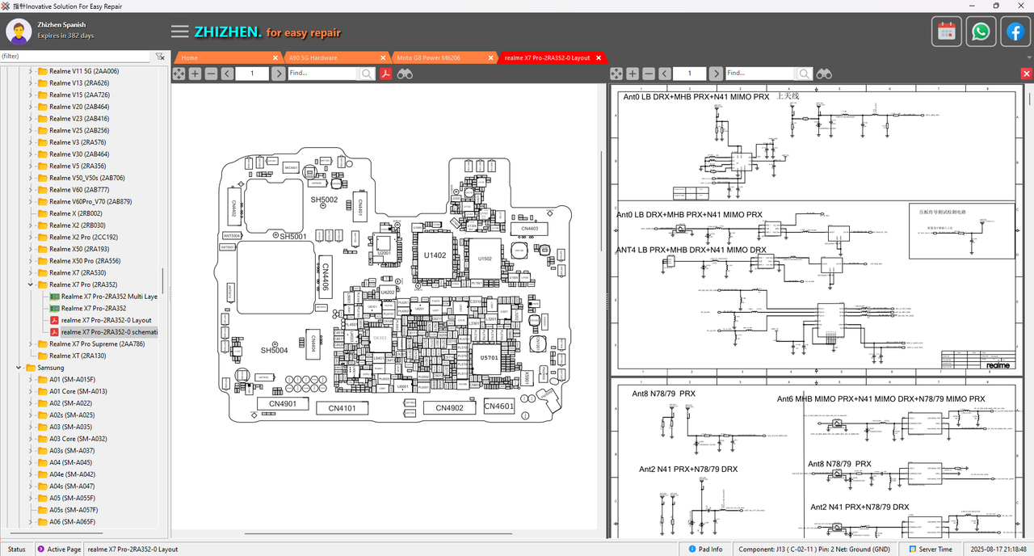The width and height of the screenshot is (1034, 556).
Task: Go to the next page in the schematic viewer
Action: 716,74
